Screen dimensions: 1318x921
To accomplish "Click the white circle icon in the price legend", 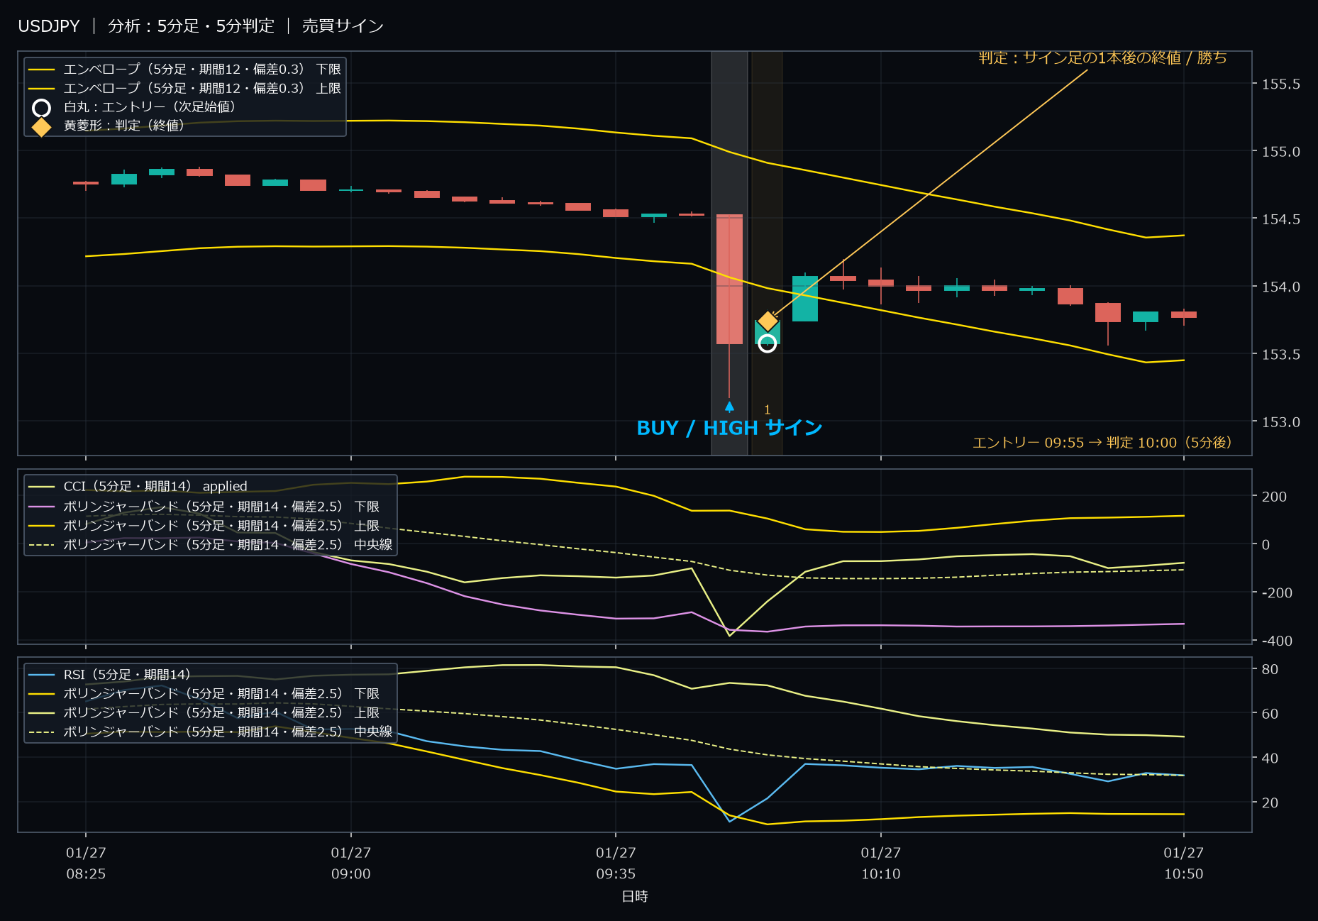I will pyautogui.click(x=42, y=108).
